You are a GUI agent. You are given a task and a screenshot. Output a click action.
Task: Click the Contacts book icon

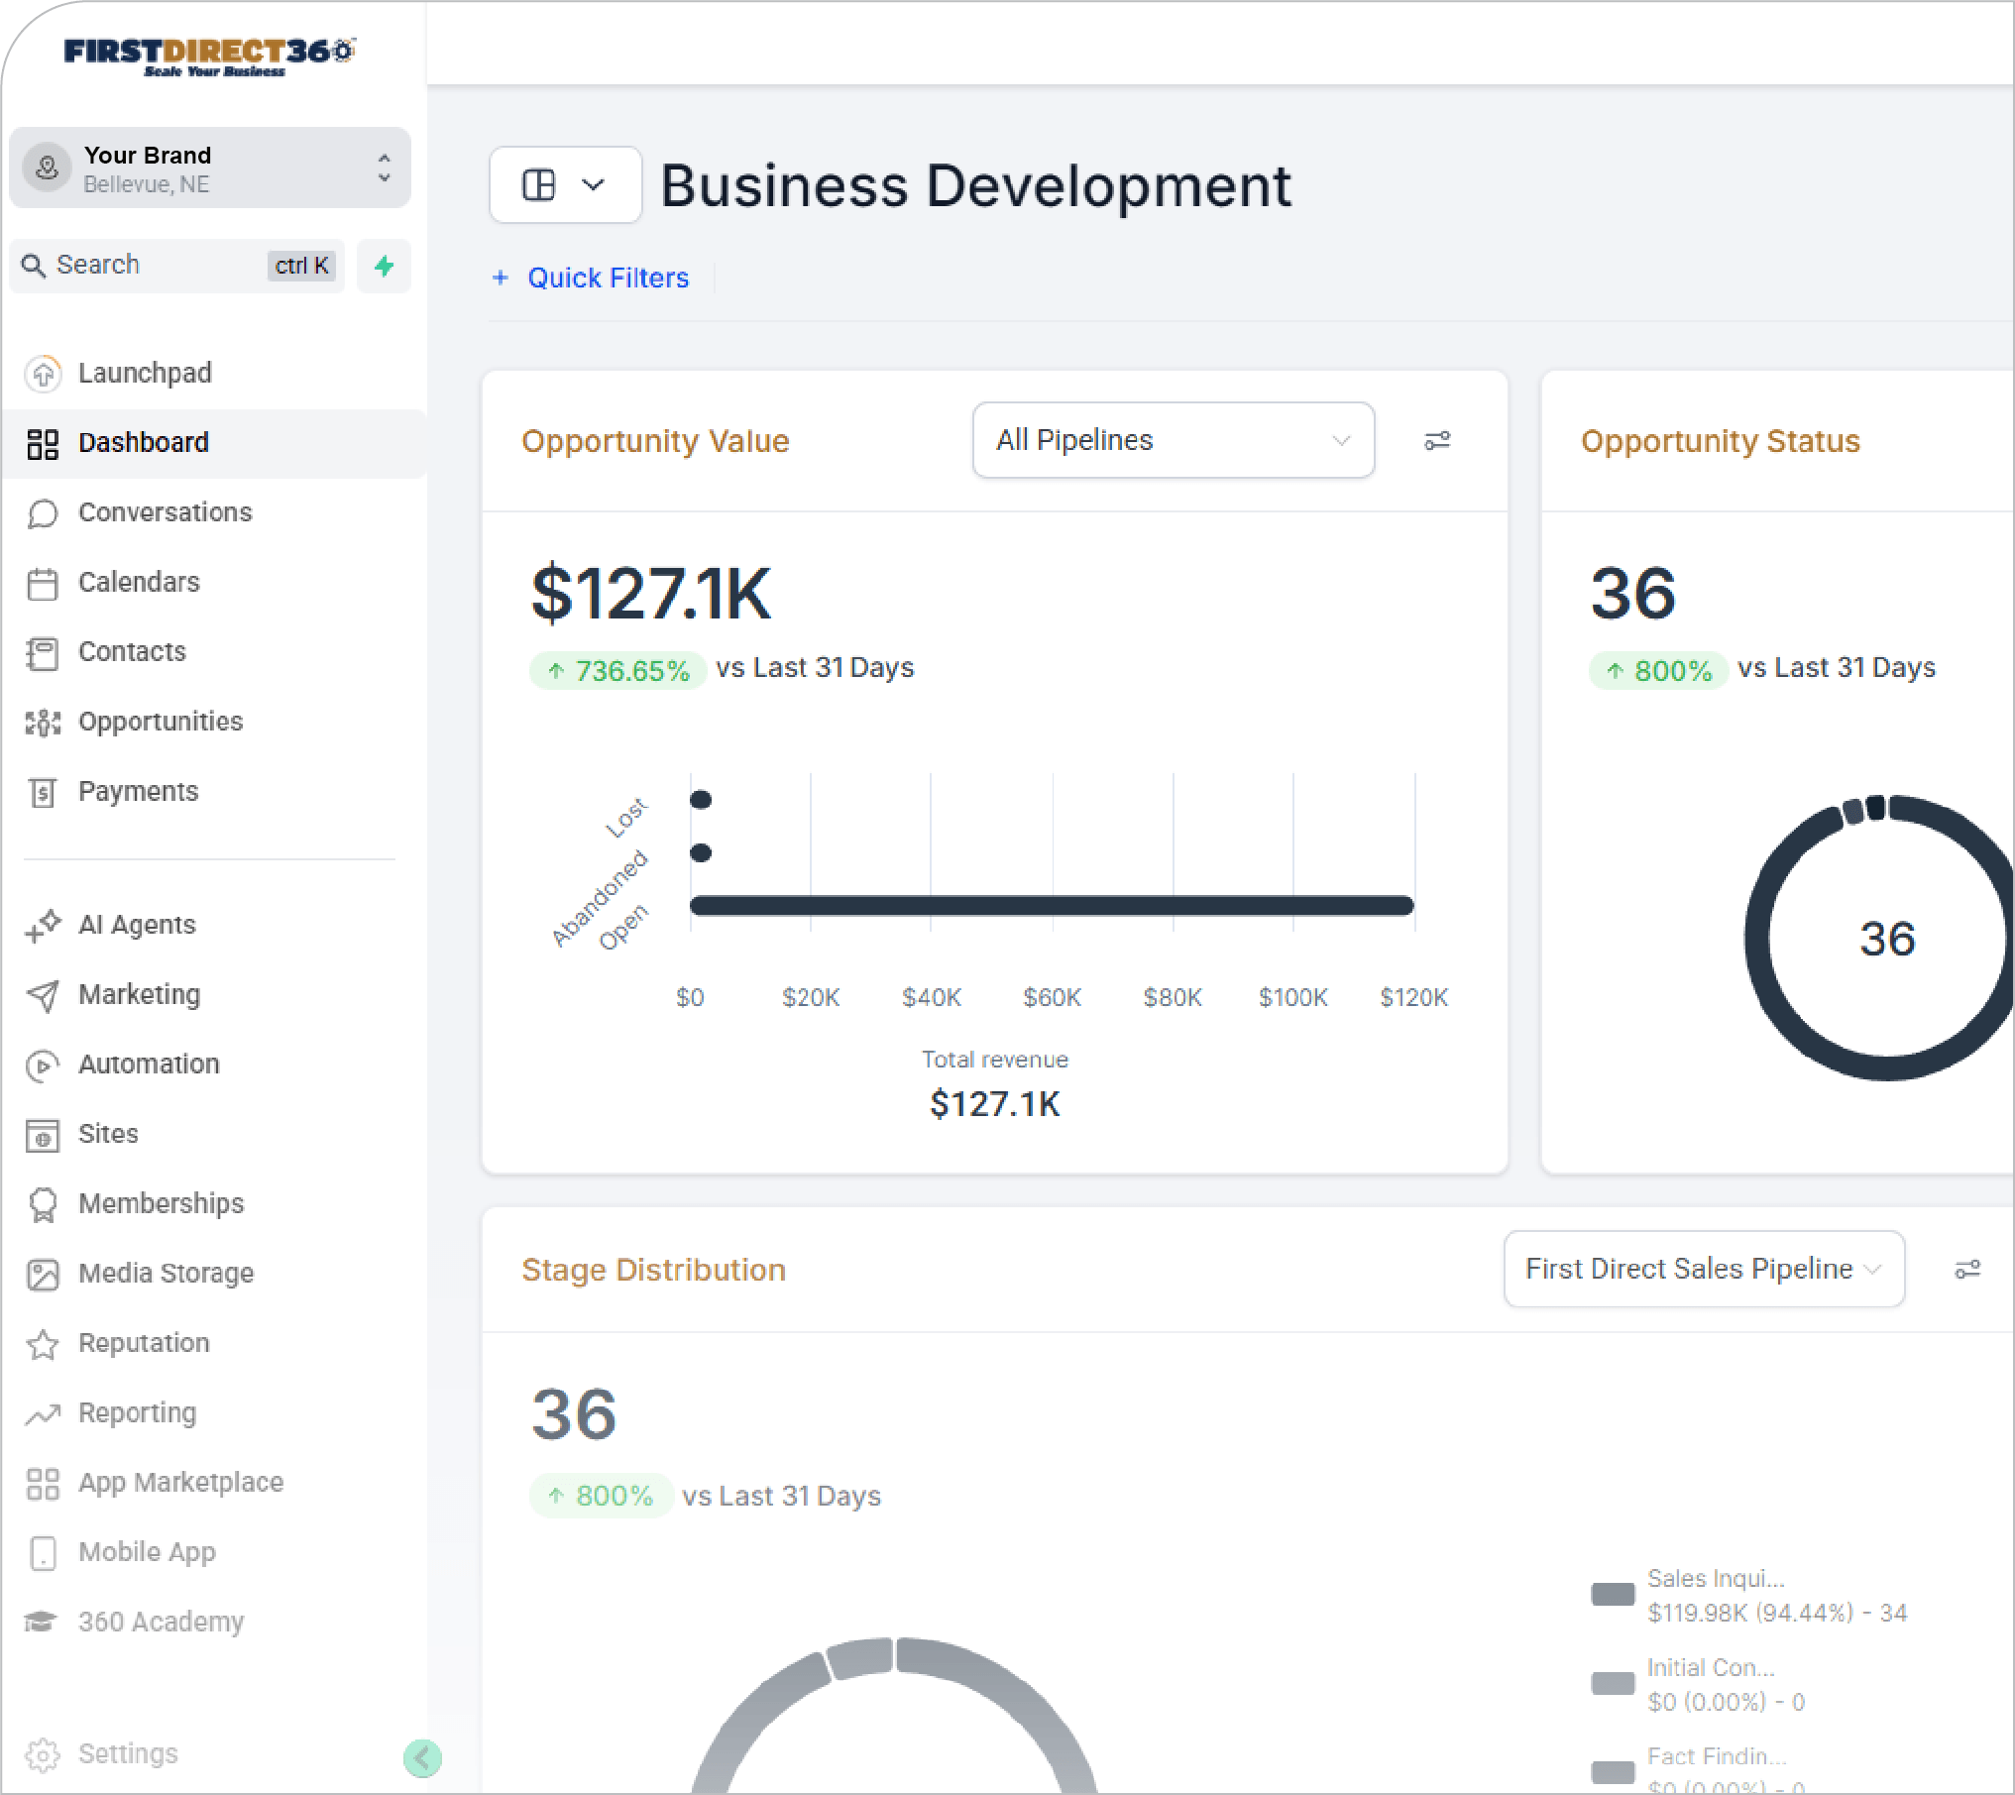point(43,653)
